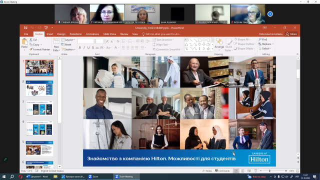Toggle Italic formatting
The width and height of the screenshot is (320, 180).
(84, 48)
